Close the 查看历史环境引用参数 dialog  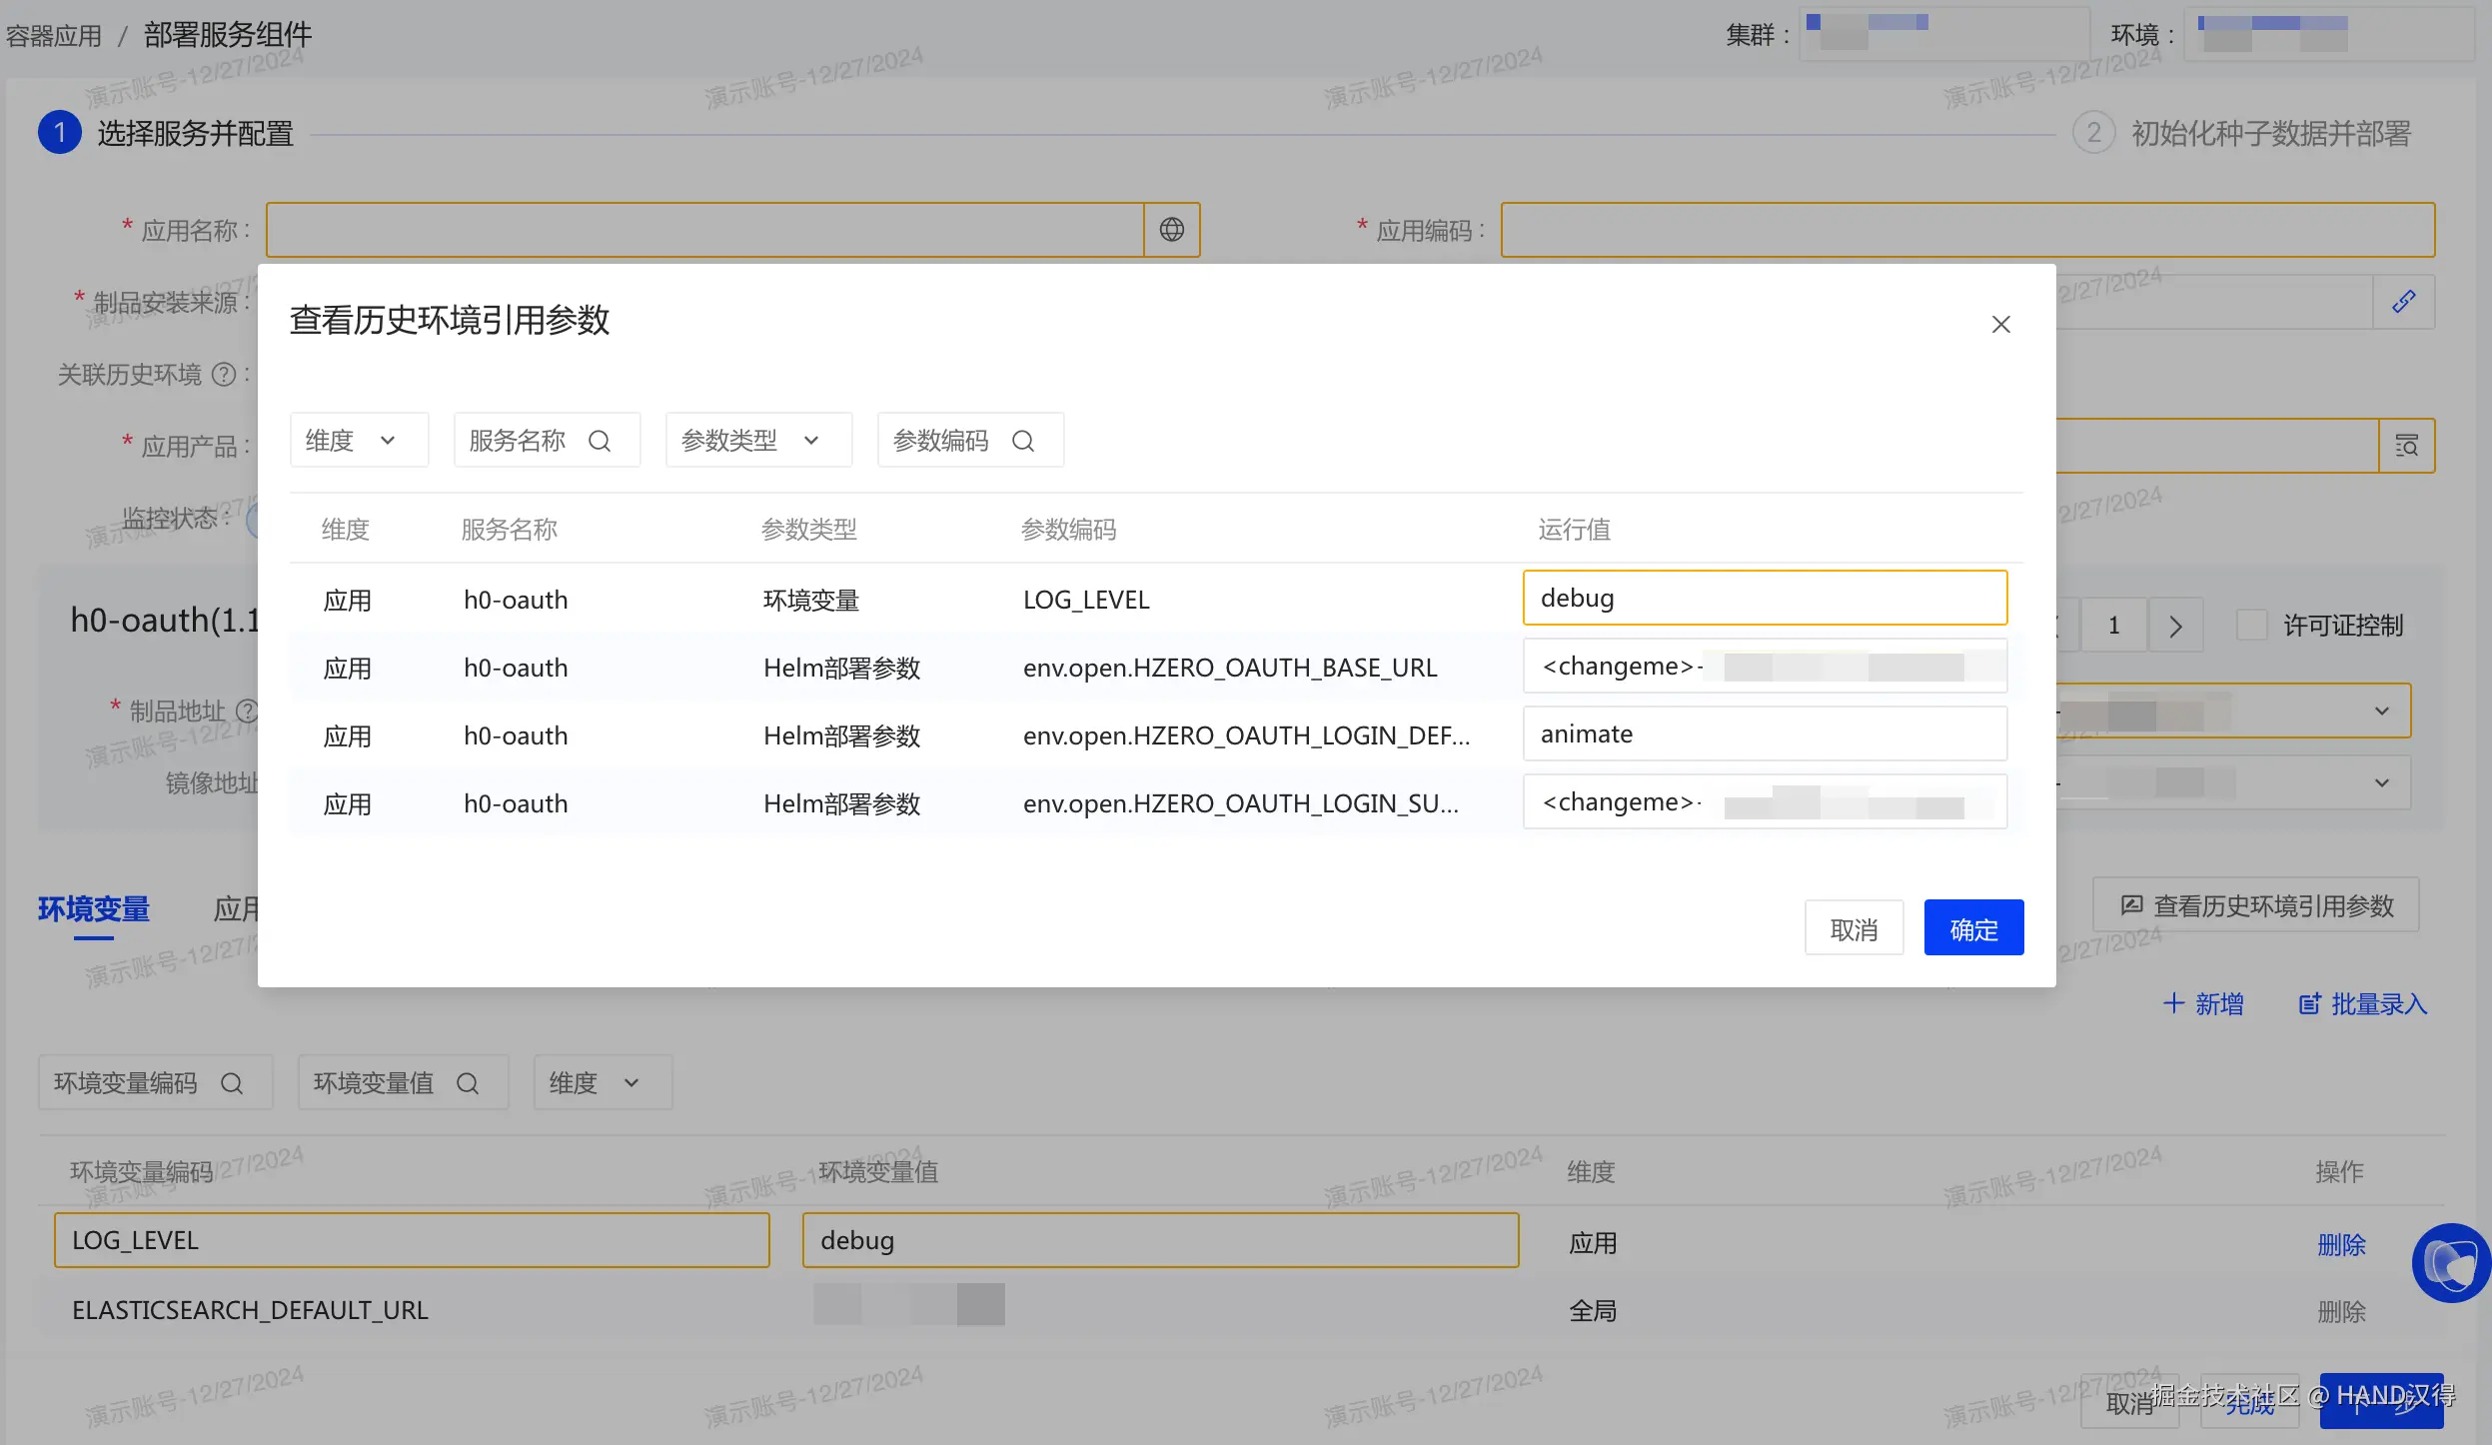pyautogui.click(x=2000, y=325)
